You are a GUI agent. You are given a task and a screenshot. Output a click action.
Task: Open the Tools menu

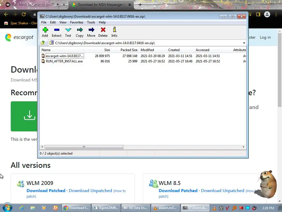(x=91, y=22)
